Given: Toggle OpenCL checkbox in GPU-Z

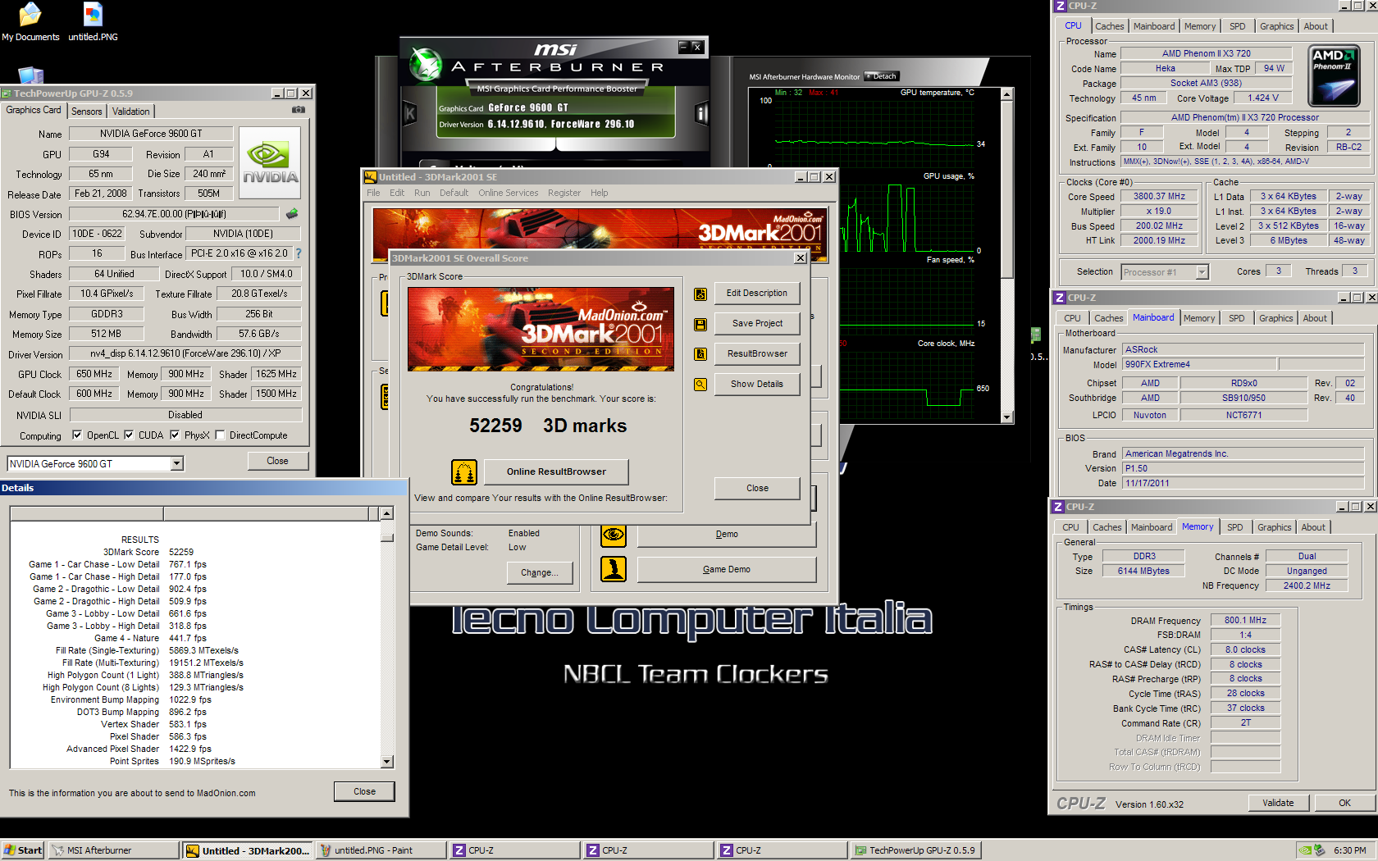Looking at the screenshot, I should click(x=77, y=435).
